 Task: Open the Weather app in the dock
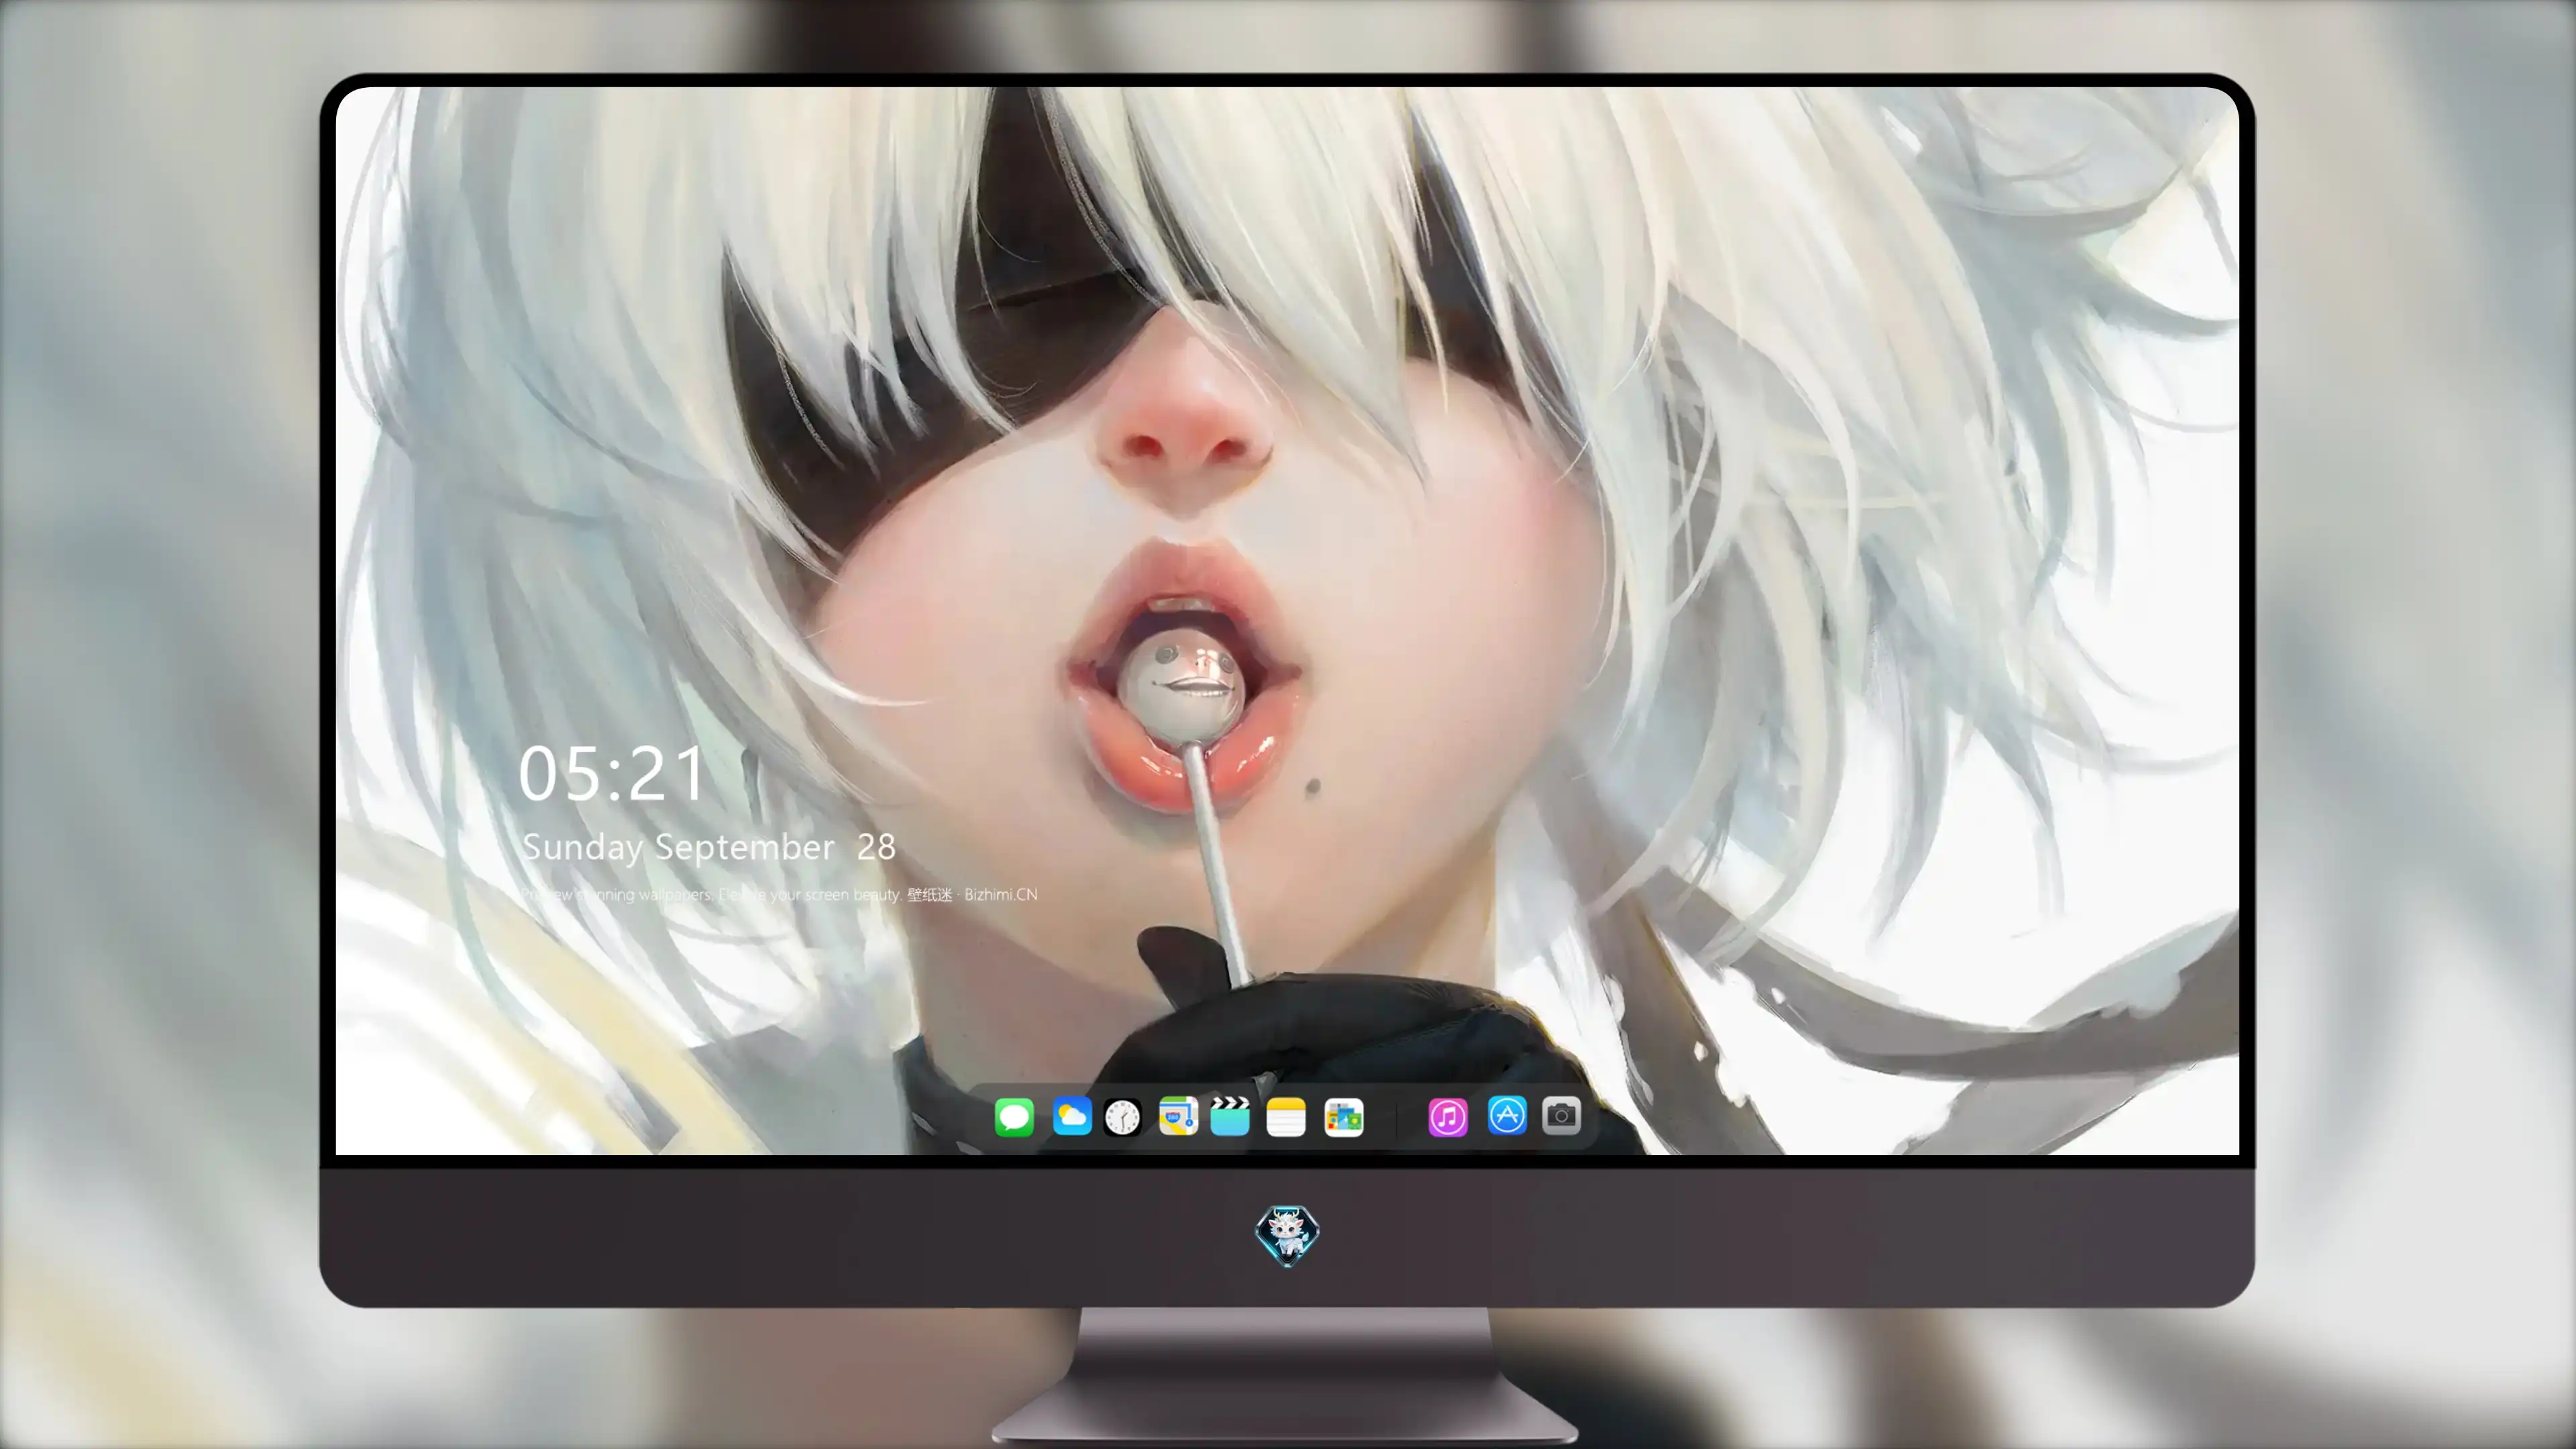(1072, 1117)
